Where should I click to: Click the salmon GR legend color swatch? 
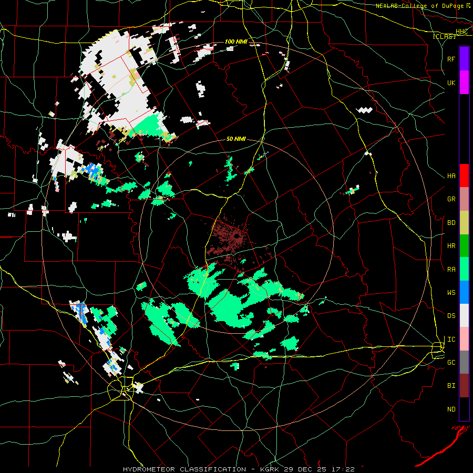pyautogui.click(x=464, y=199)
